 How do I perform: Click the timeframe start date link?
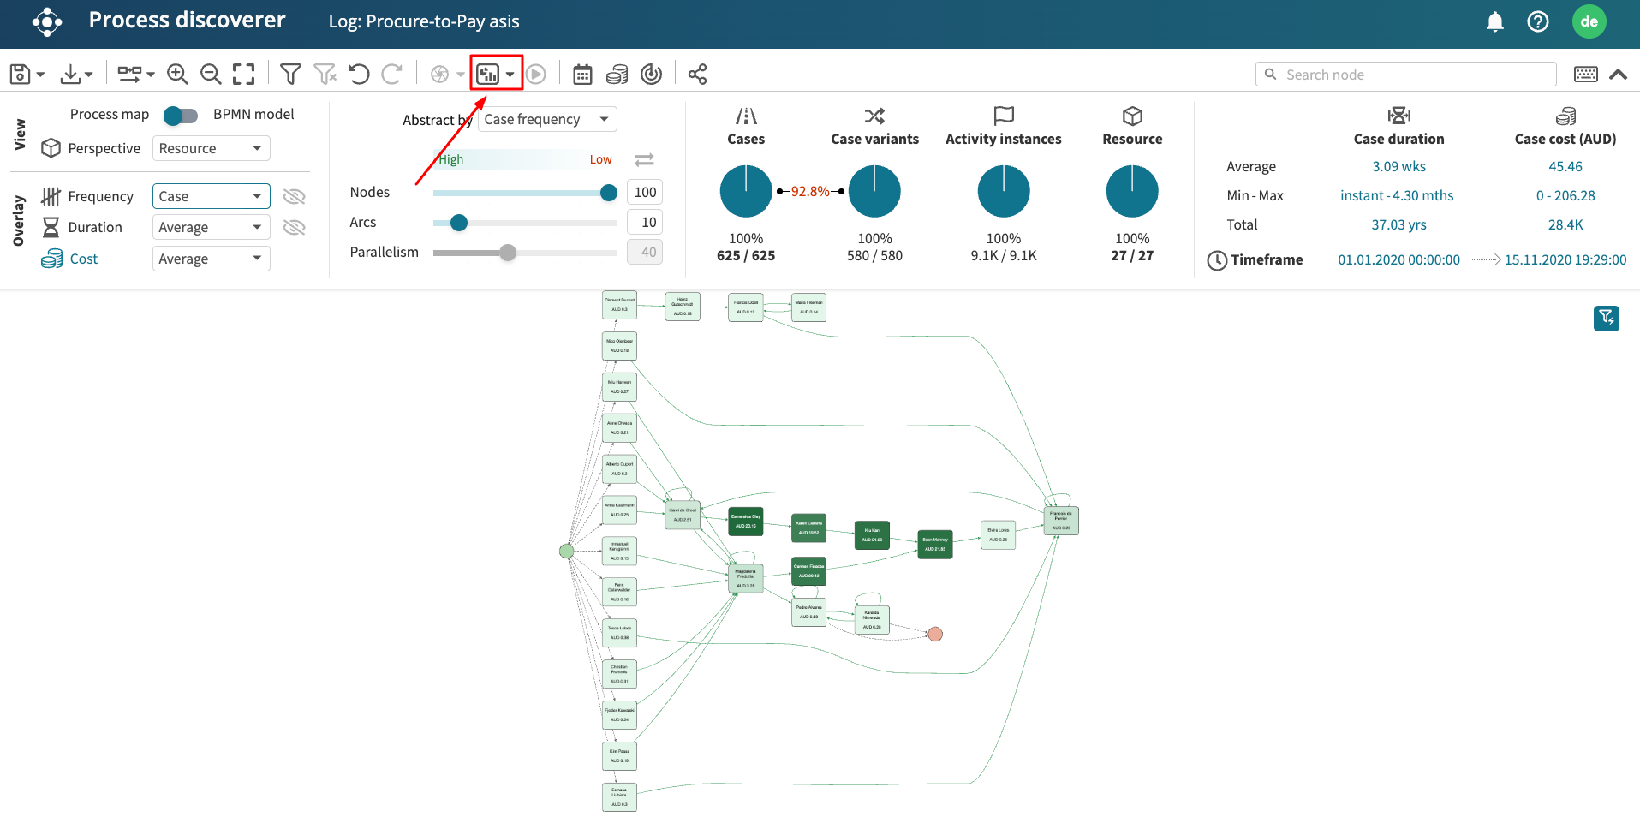[x=1398, y=259]
